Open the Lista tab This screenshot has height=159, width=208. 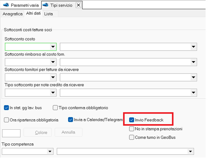point(49,14)
